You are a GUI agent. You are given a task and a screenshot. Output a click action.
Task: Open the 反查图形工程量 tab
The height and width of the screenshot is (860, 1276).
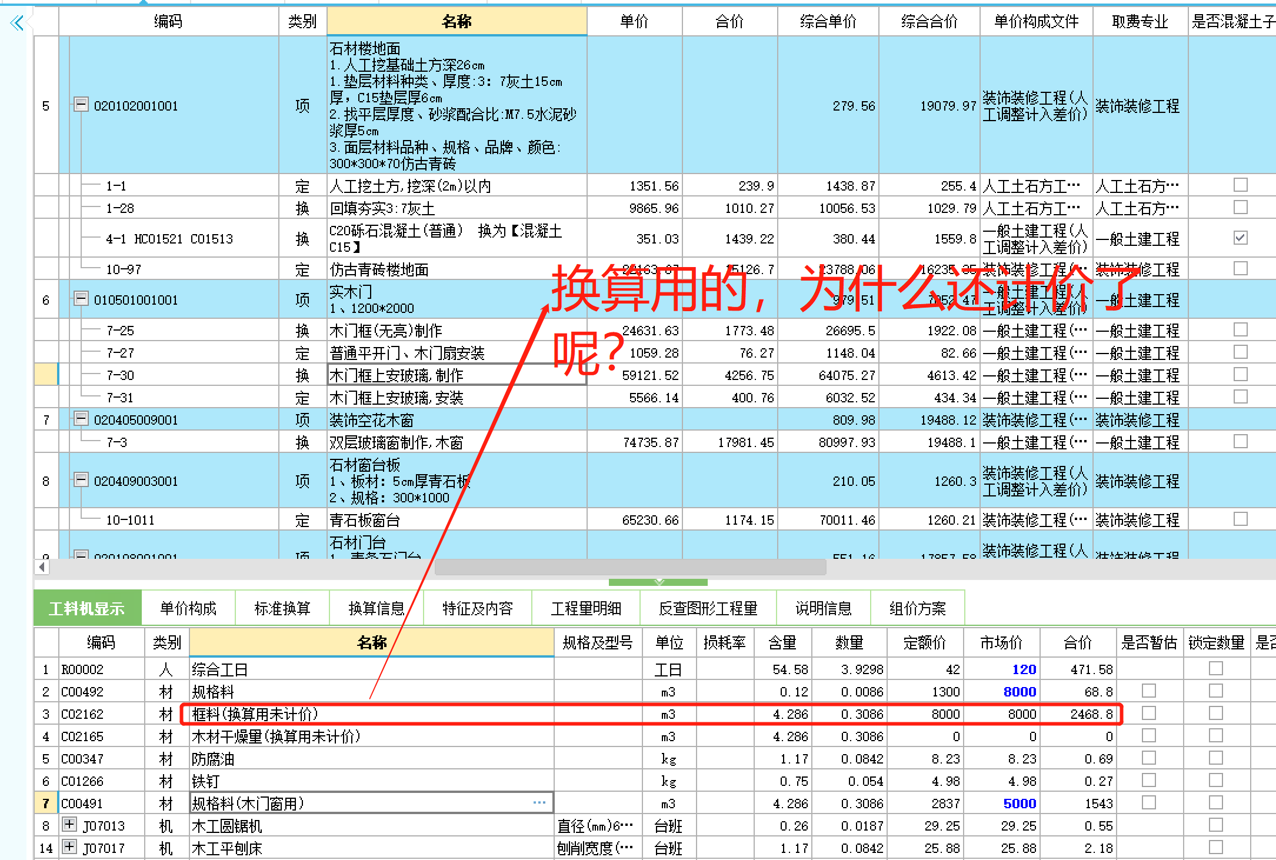click(x=708, y=608)
